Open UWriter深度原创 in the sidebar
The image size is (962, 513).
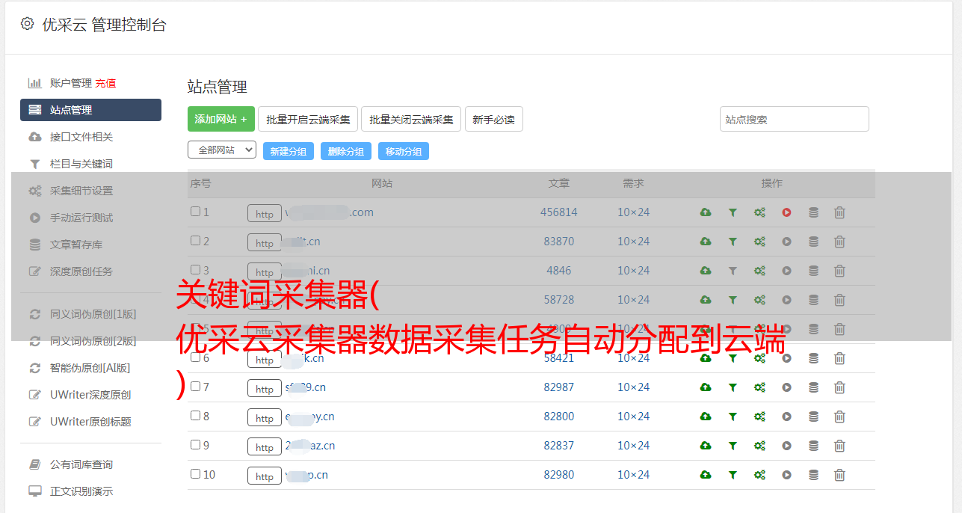click(x=90, y=395)
